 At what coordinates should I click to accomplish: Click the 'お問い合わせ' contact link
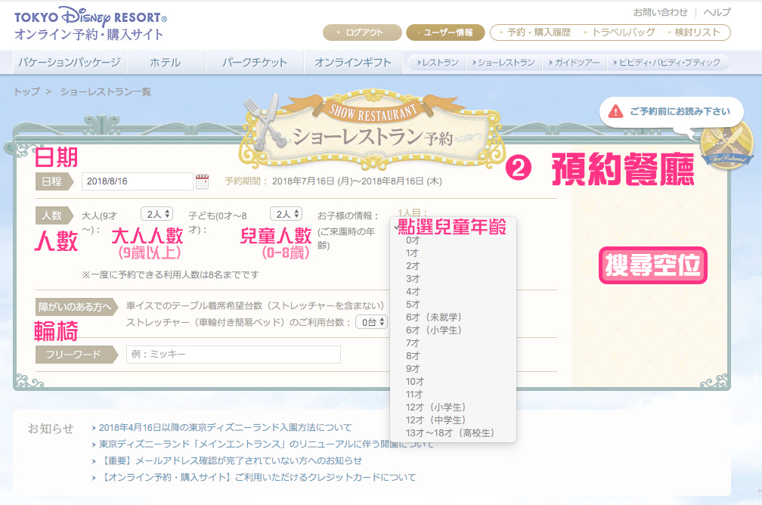click(x=661, y=12)
